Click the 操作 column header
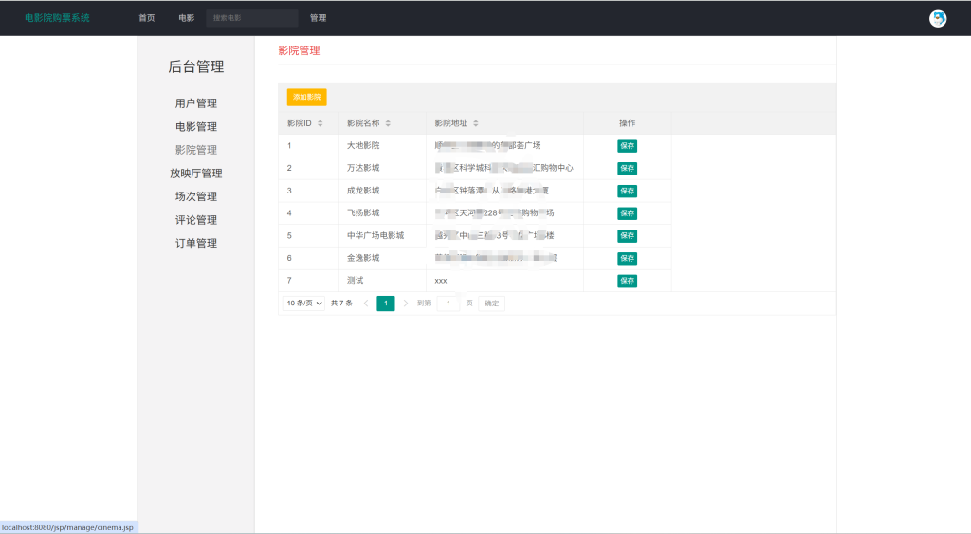Viewport: 971px width, 534px height. tap(628, 123)
